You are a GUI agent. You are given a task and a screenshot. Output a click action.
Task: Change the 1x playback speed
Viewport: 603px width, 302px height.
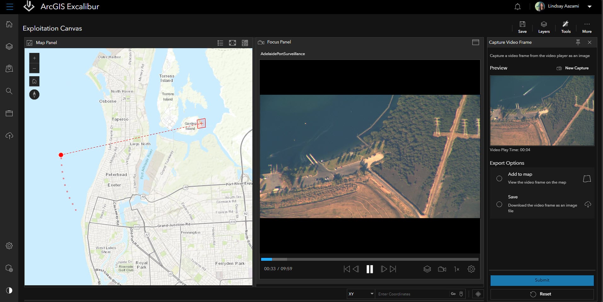point(456,269)
